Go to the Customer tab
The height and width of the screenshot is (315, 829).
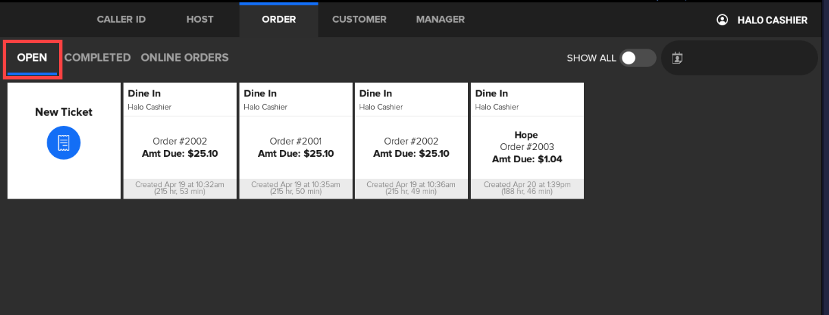tap(359, 19)
